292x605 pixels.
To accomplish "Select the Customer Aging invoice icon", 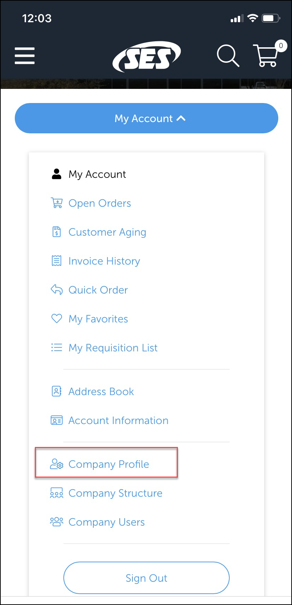I will (x=56, y=232).
